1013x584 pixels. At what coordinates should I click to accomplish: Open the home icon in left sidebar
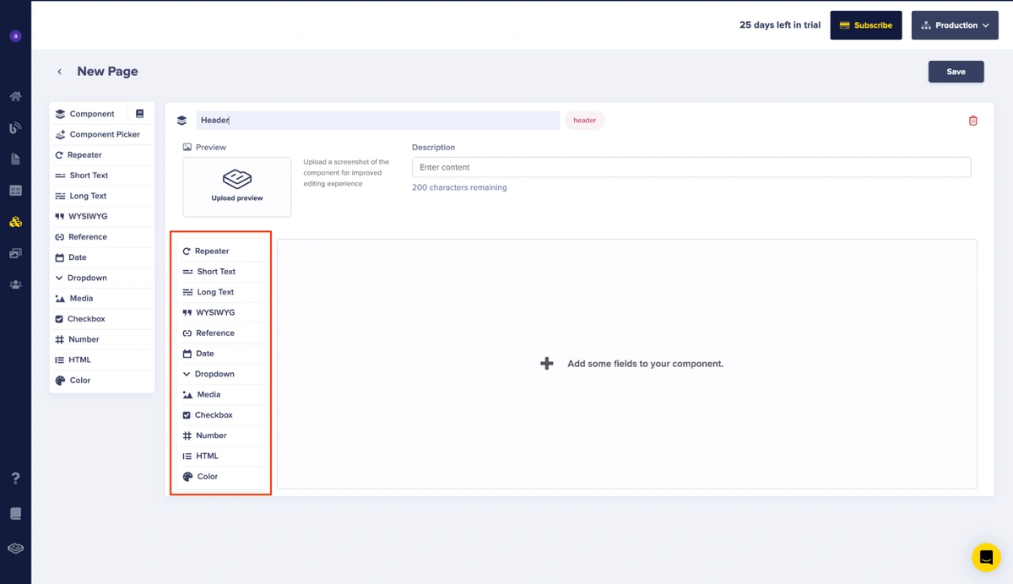click(x=15, y=96)
